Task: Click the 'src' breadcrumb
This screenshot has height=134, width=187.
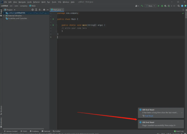Action: 11,6
